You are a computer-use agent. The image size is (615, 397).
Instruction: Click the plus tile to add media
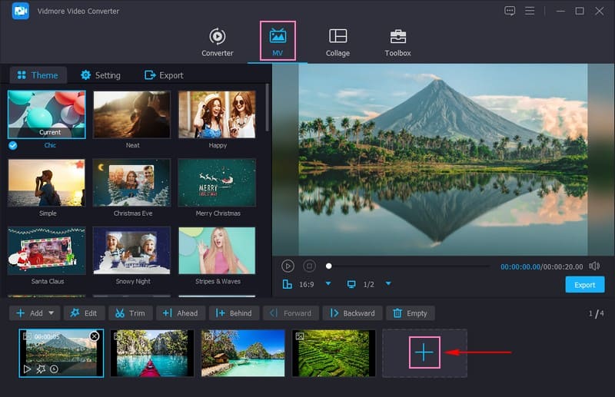pyautogui.click(x=424, y=352)
